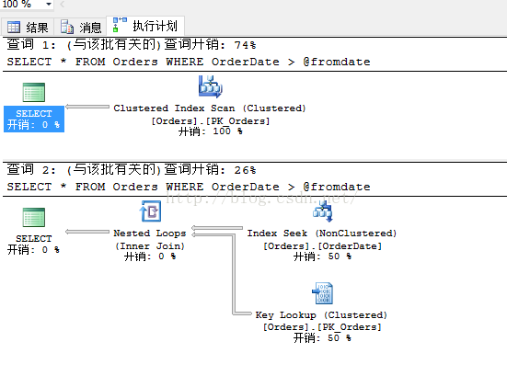Open the 100 % zoom dropdown

click(x=49, y=5)
